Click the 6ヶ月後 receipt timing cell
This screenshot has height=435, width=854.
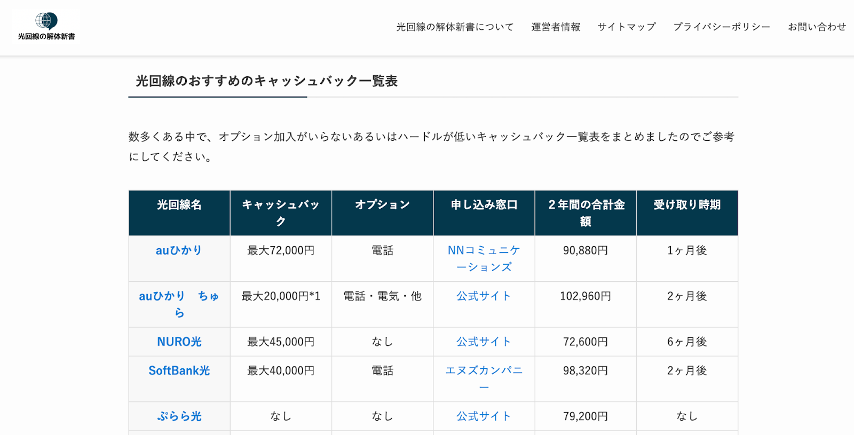tap(687, 342)
